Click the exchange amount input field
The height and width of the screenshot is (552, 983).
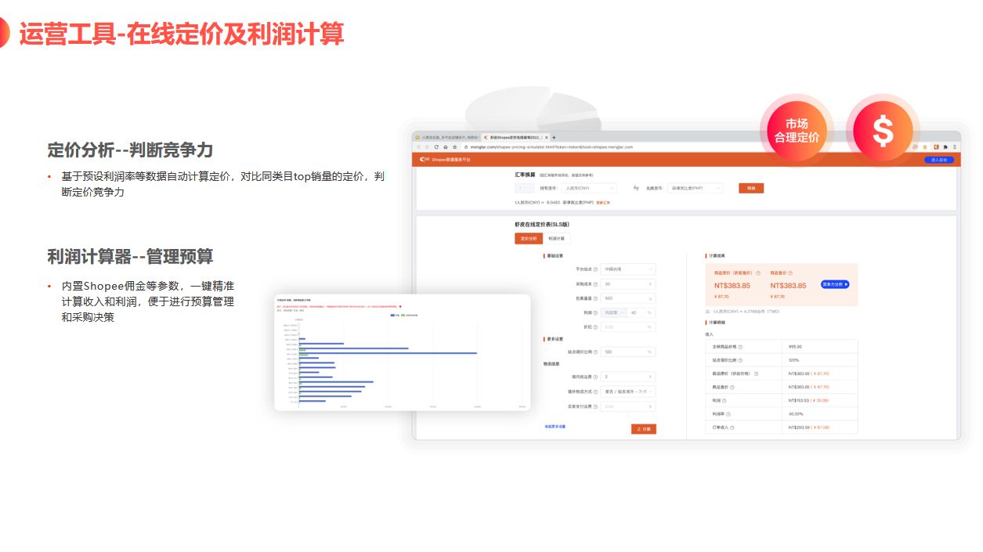coord(524,188)
